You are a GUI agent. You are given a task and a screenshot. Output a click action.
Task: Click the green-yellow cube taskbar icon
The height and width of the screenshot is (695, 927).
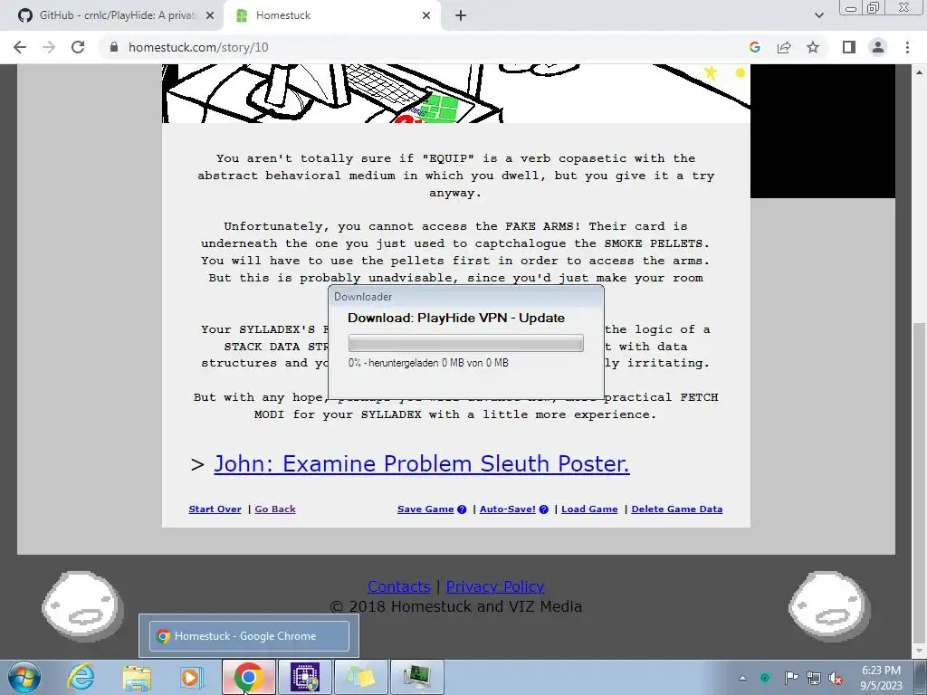click(361, 677)
